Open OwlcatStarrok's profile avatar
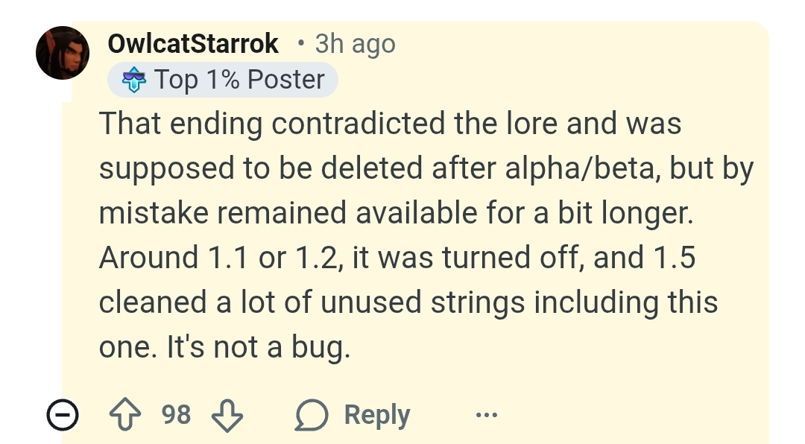Viewport: 805px width, 444px height. click(63, 53)
